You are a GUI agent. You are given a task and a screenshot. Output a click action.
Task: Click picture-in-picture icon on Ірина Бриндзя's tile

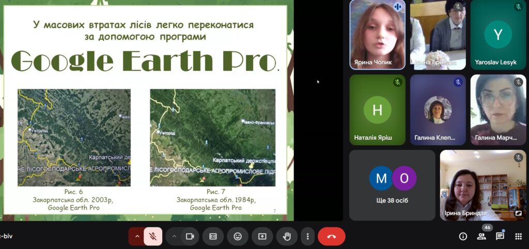(519, 213)
